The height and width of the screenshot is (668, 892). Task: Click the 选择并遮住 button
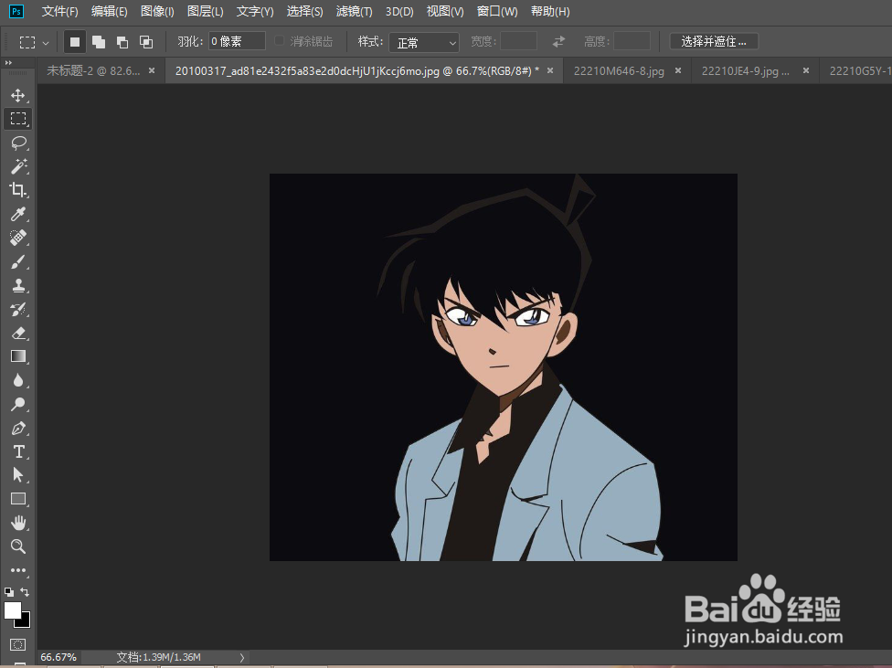click(x=714, y=41)
